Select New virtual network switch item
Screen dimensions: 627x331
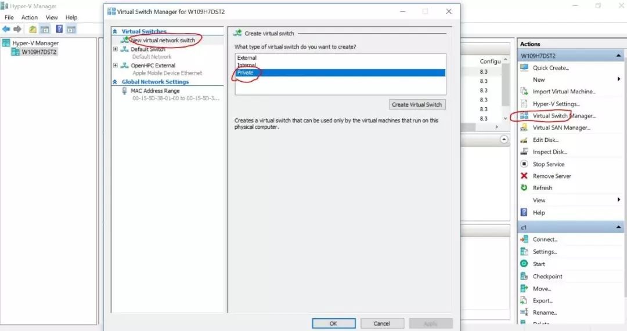[x=163, y=40]
